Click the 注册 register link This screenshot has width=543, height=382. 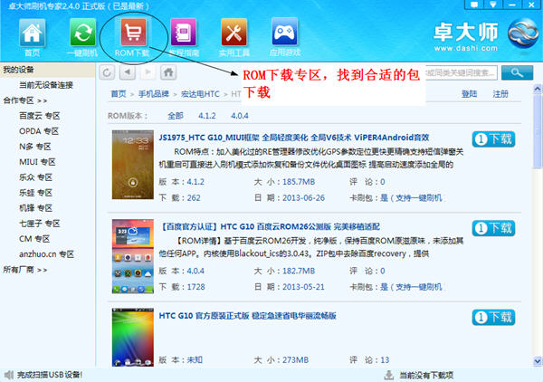(x=500, y=94)
